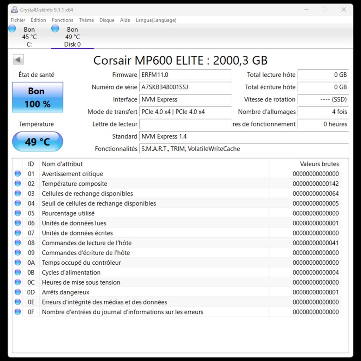This screenshot has width=361, height=361.
Task: Click status dot of Seuil de cellules row
Action: coord(18,203)
